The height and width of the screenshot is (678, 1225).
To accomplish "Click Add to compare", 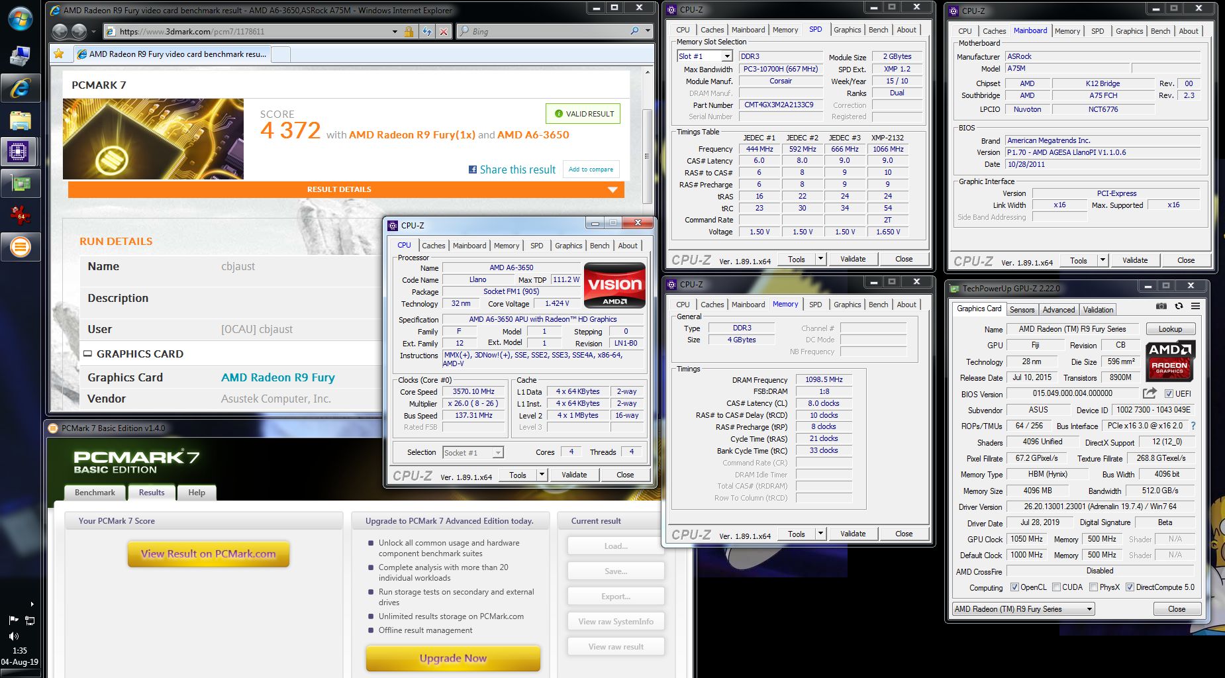I will pyautogui.click(x=591, y=169).
